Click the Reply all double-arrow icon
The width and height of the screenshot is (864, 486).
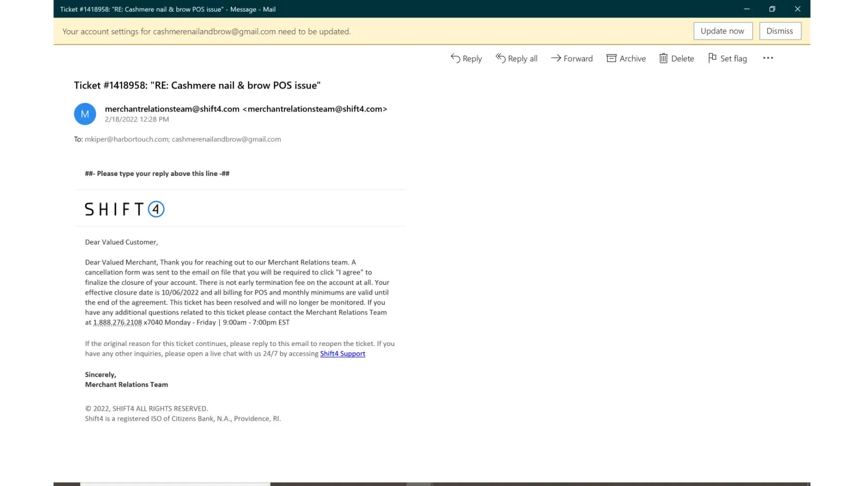point(501,58)
